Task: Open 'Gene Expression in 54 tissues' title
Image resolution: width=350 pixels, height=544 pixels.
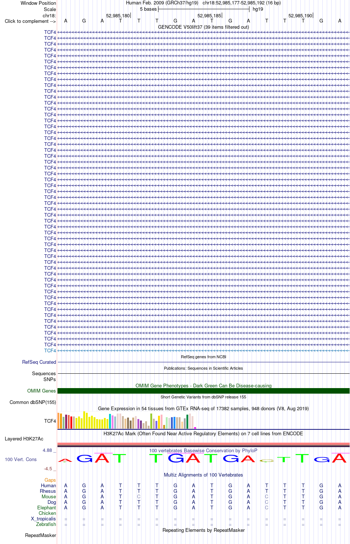Action: pyautogui.click(x=203, y=408)
